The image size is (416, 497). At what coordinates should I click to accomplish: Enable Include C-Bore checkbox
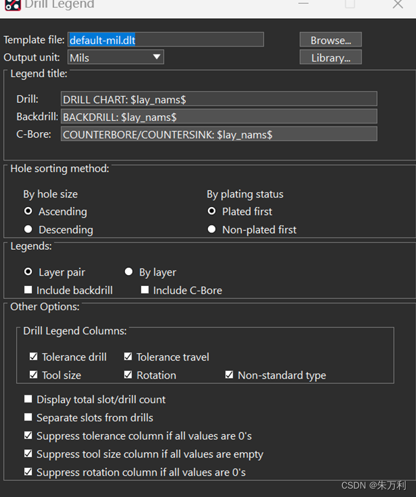tap(145, 291)
